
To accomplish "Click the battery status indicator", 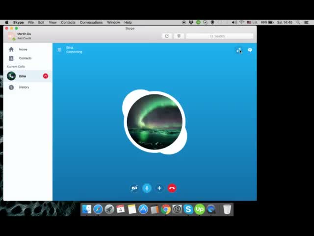I will click(267, 22).
